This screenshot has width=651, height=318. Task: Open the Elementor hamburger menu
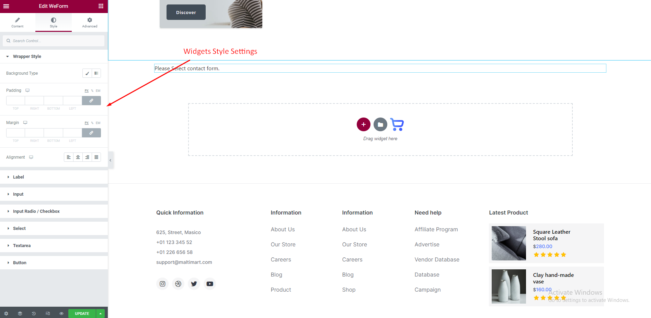click(x=6, y=6)
